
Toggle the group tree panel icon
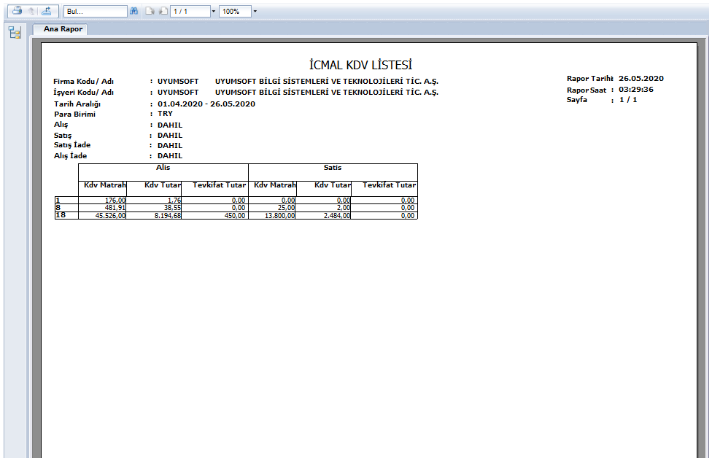[15, 33]
